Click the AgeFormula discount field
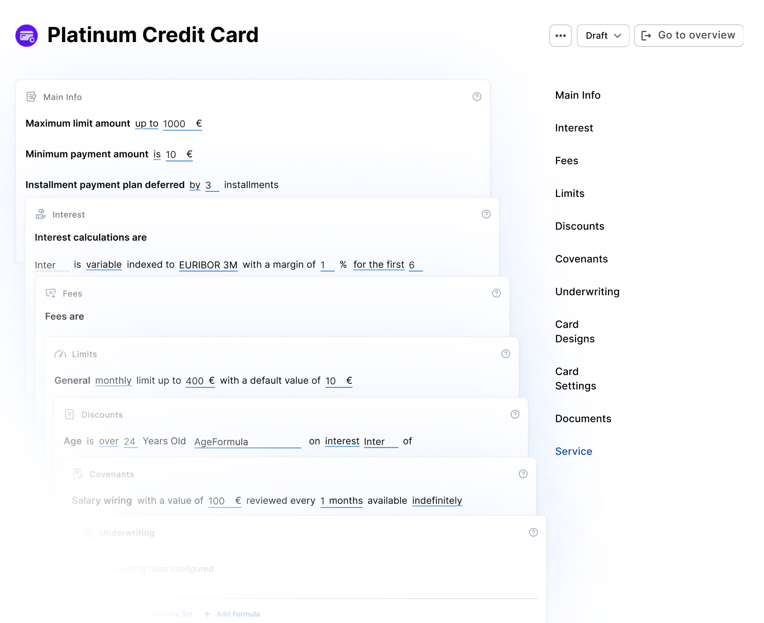The height and width of the screenshot is (623, 764). pos(247,442)
